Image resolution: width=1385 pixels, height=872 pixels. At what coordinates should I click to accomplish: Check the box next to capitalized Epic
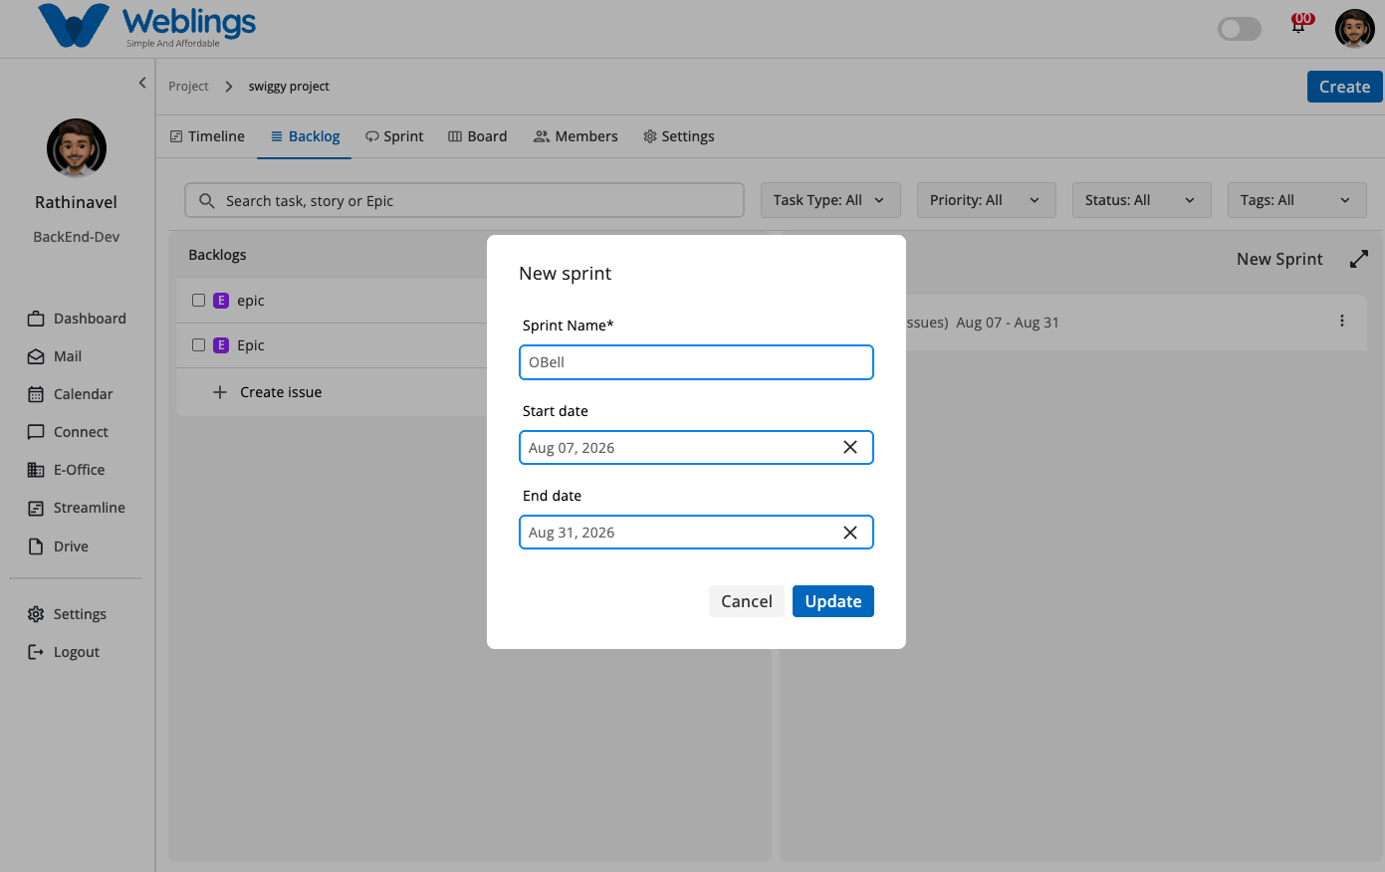tap(198, 344)
